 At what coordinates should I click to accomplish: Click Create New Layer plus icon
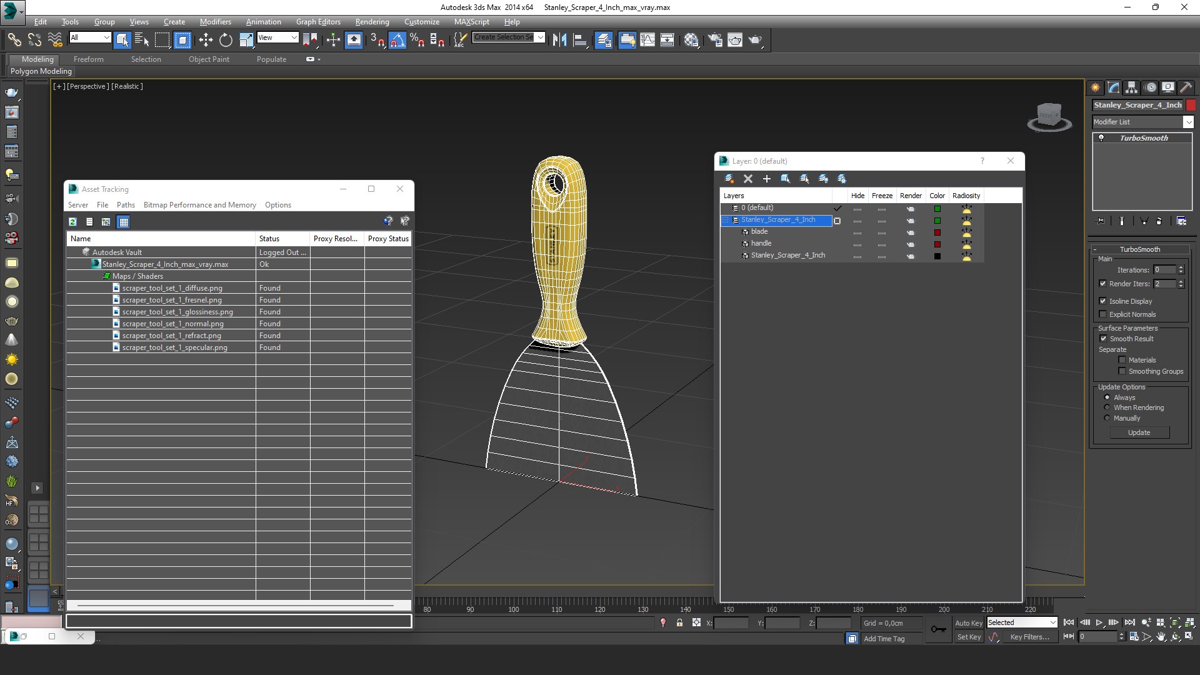(766, 179)
